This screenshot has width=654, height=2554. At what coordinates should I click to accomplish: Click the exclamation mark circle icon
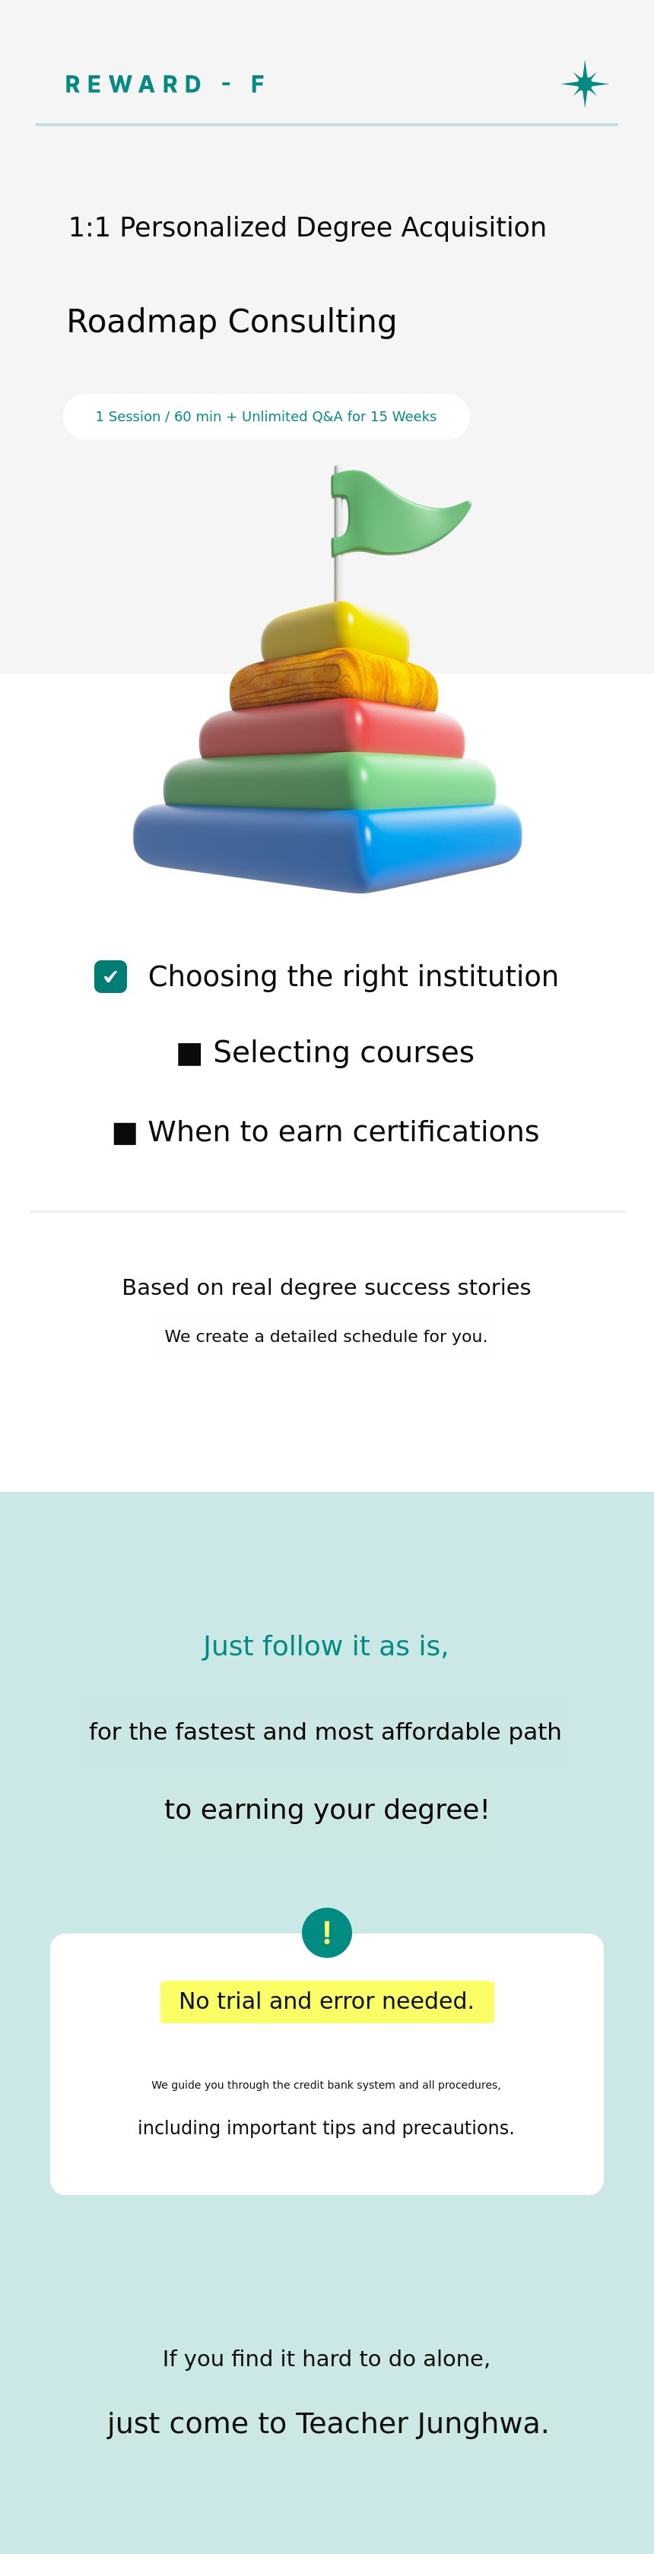[x=327, y=1932]
